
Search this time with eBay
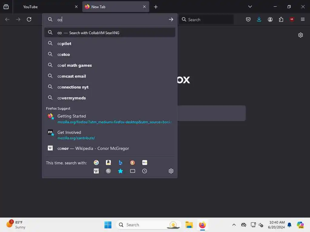(x=144, y=163)
